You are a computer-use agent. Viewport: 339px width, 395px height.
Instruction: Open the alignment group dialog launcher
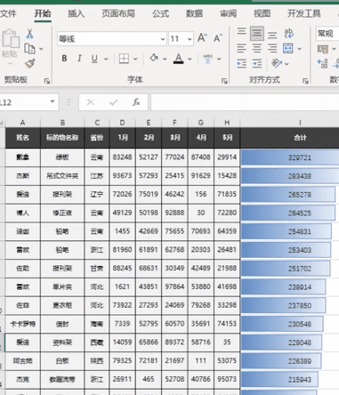(305, 81)
